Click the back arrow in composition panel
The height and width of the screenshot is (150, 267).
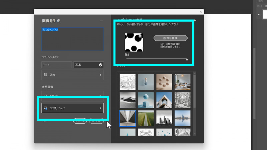(195, 20)
